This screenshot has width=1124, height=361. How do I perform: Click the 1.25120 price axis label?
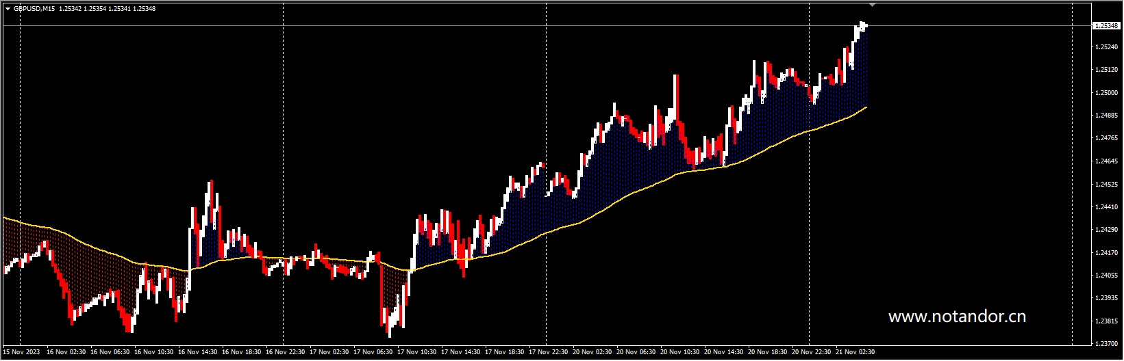1107,70
